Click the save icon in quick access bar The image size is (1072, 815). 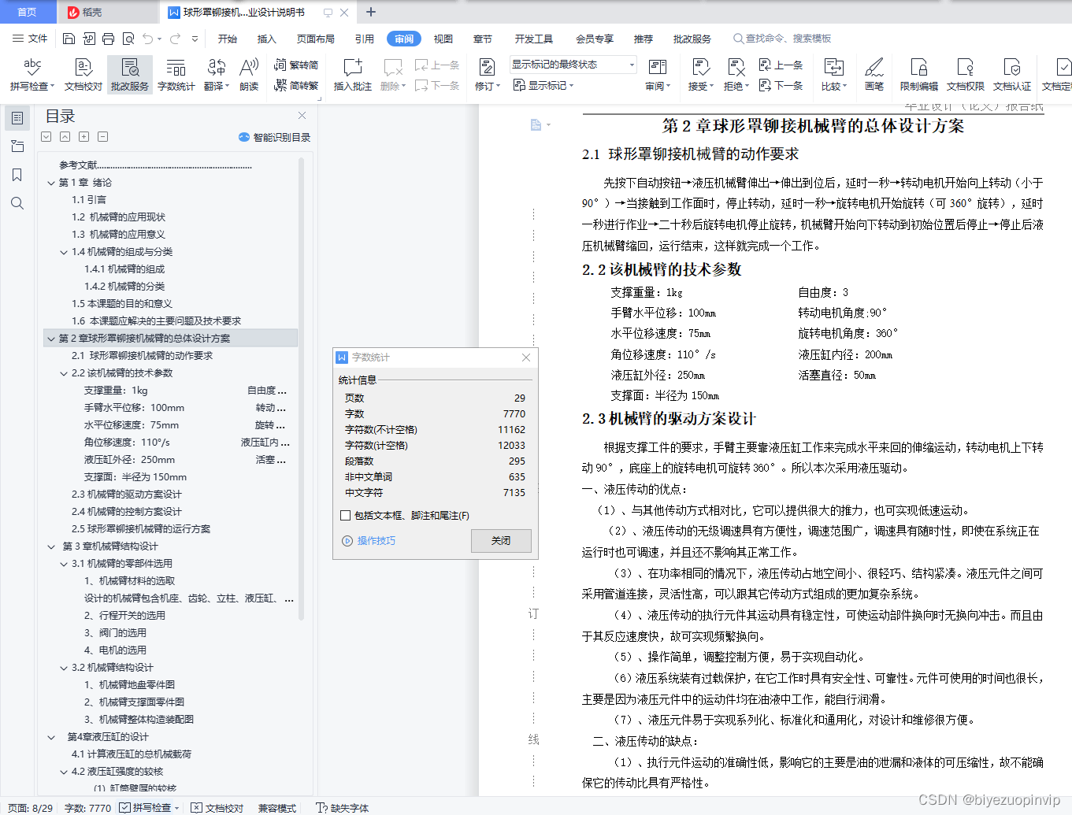pos(69,39)
